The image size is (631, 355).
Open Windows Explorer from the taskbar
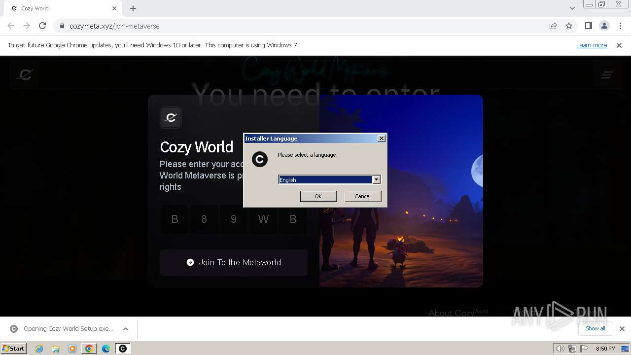[x=56, y=349]
